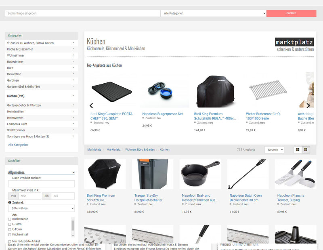Select the Küchen (795) category
This screenshot has width=323, height=250.
pyautogui.click(x=16, y=96)
